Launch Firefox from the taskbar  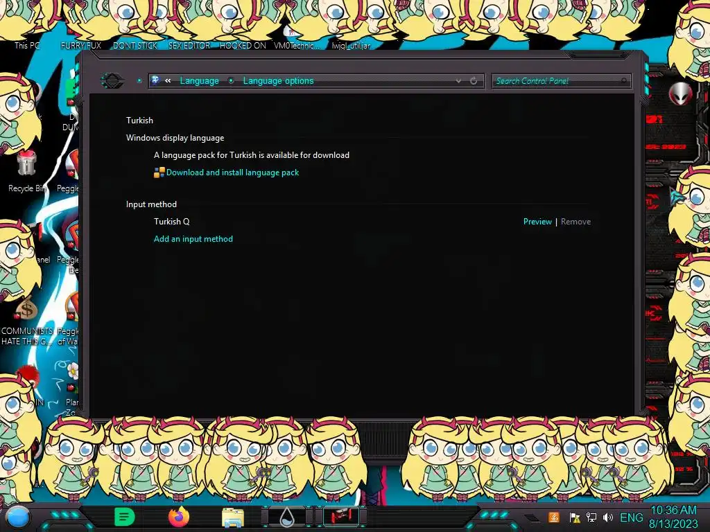coord(178,517)
